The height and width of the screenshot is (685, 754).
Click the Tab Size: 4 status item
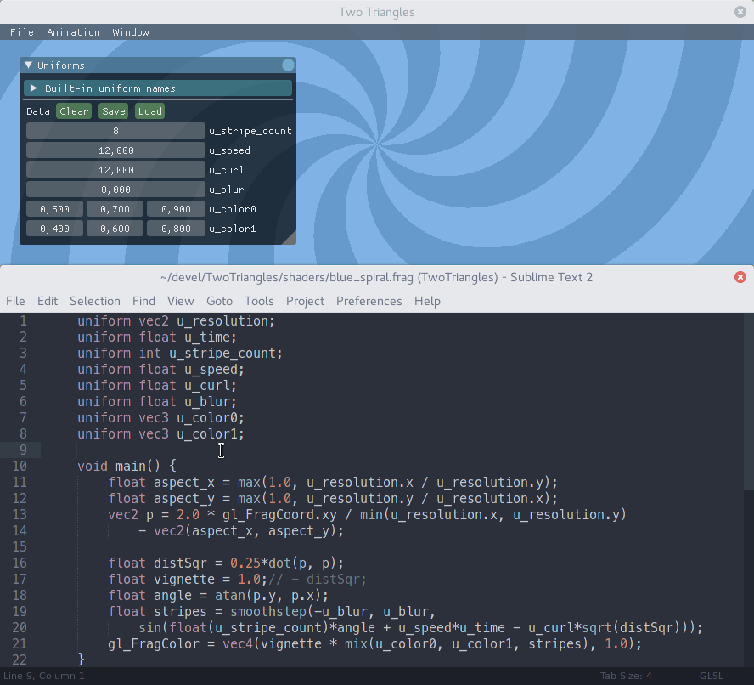coord(626,676)
